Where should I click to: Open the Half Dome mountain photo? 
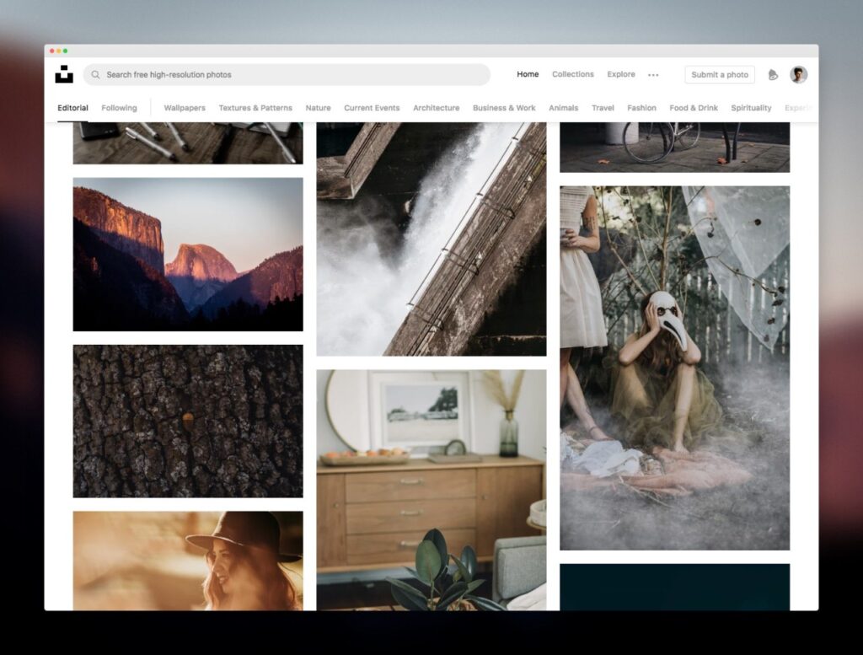click(188, 255)
